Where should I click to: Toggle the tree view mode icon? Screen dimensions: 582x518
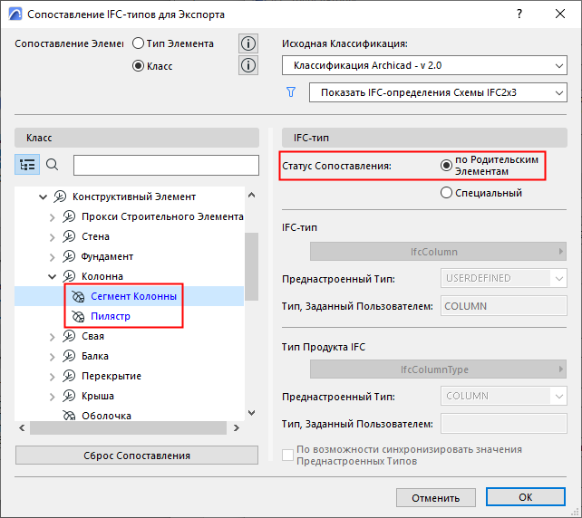[x=27, y=164]
